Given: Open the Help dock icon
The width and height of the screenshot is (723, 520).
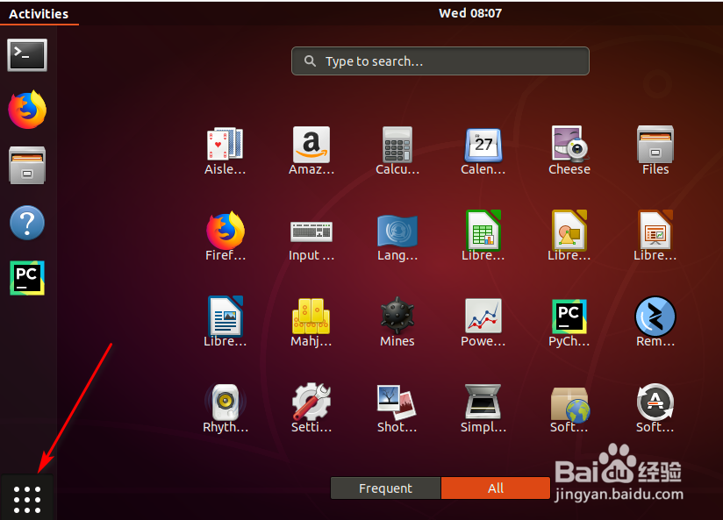Looking at the screenshot, I should click(x=27, y=223).
